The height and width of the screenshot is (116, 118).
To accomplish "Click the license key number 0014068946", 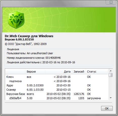I will [x=53, y=58].
